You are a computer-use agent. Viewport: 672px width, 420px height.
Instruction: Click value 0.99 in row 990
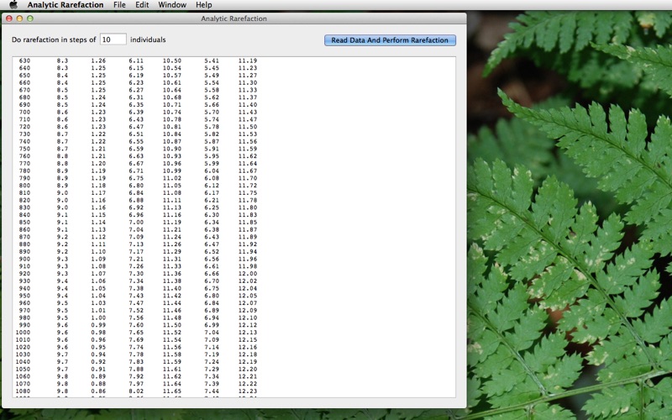click(x=98, y=325)
